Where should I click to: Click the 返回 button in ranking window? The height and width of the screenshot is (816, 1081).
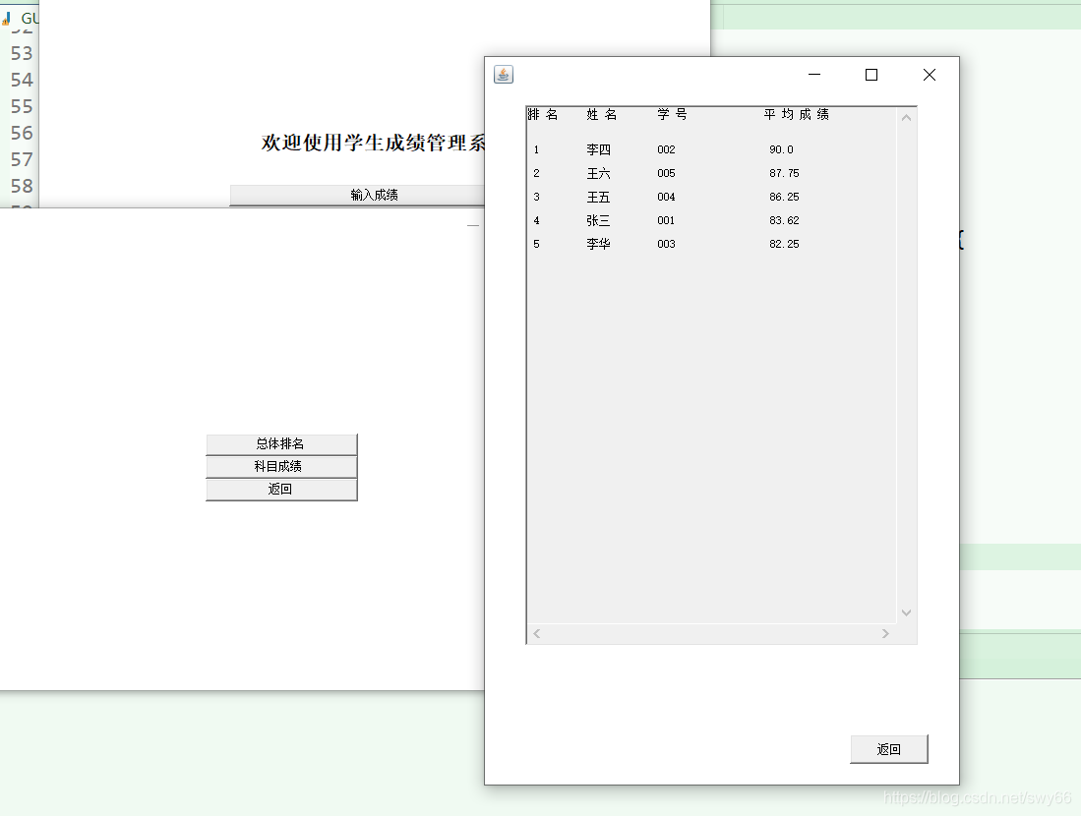click(x=888, y=749)
